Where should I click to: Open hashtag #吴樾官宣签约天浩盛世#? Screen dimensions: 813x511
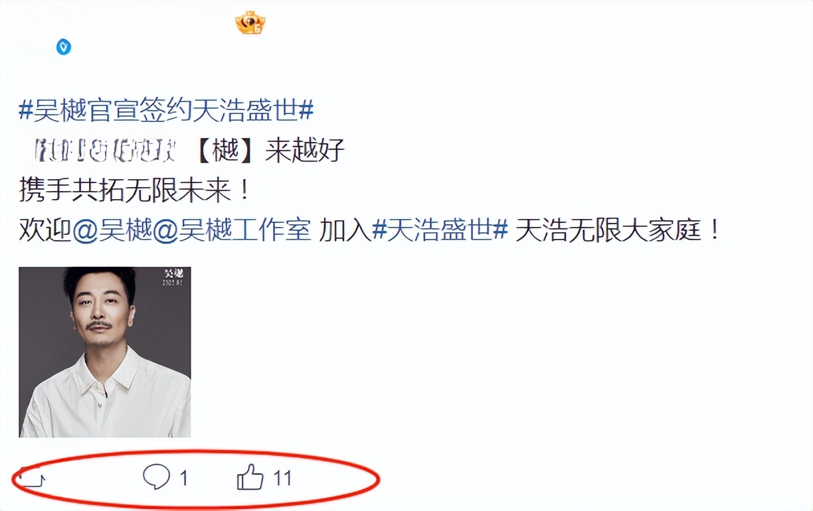pos(166,110)
